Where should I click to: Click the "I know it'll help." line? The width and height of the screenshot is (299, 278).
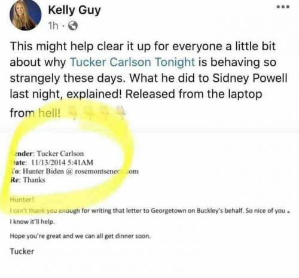32,222
